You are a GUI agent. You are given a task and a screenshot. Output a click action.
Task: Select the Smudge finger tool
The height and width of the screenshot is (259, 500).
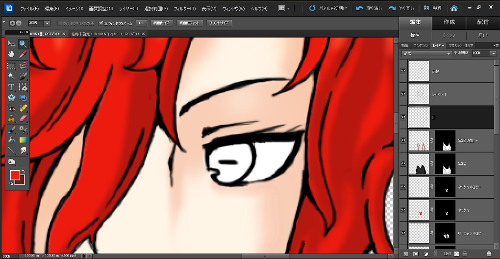click(23, 150)
